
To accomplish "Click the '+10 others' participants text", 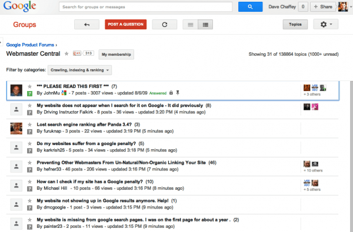I will pyautogui.click(x=313, y=170).
